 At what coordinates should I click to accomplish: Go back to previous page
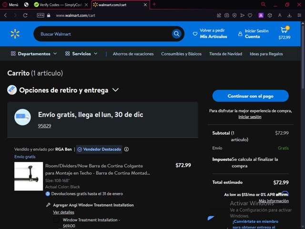[x=5, y=15]
